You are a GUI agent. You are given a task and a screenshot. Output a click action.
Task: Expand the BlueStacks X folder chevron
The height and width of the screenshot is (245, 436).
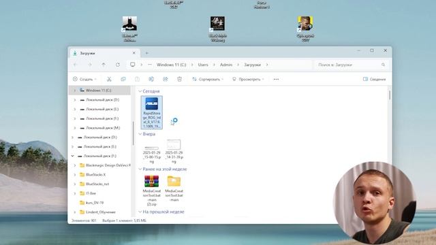[74, 175]
